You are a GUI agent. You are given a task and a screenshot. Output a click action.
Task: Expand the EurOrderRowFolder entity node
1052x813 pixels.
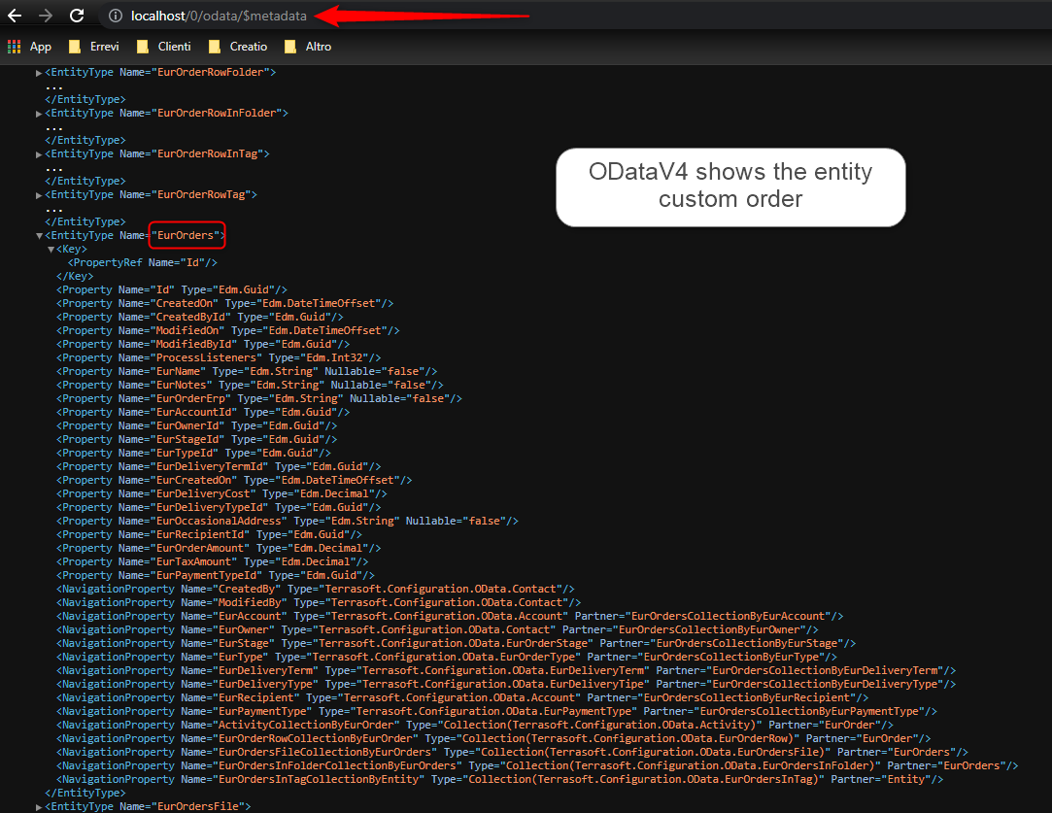(x=39, y=73)
